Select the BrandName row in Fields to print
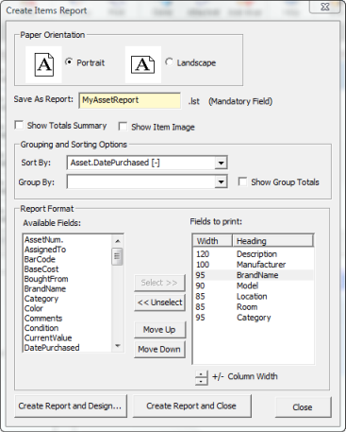The height and width of the screenshot is (432, 346). 254,275
